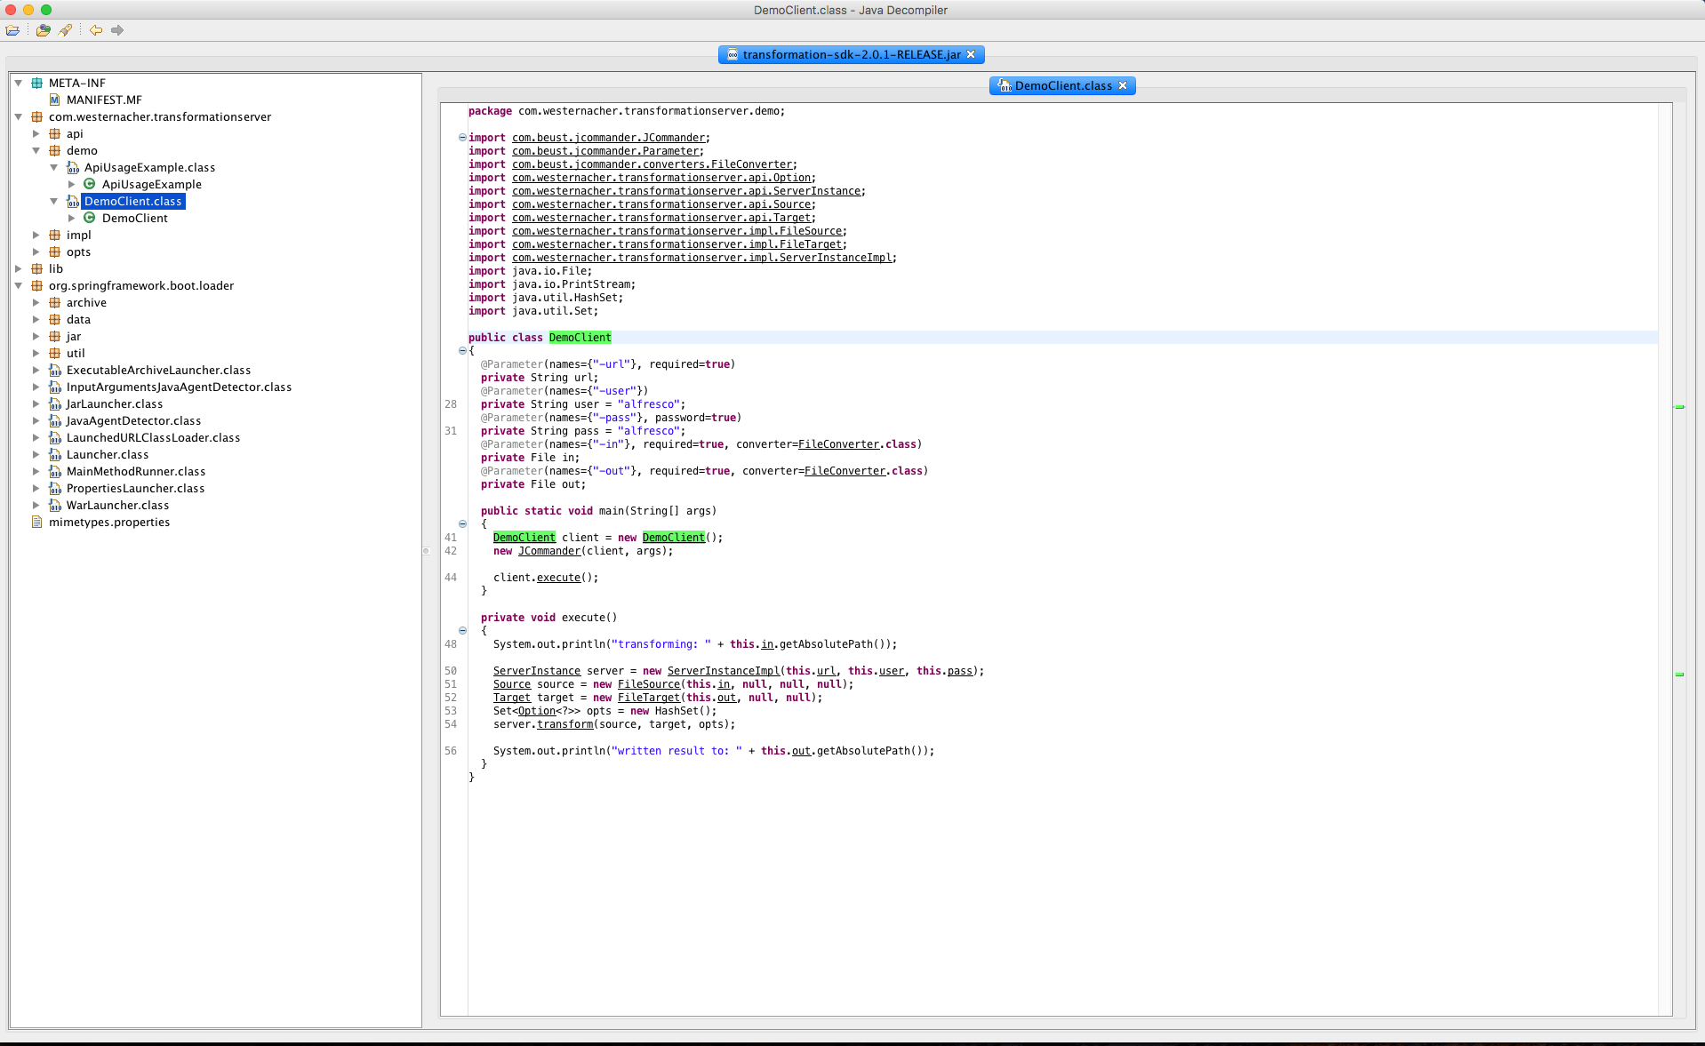Select JarLauncher.class in the tree
Image resolution: width=1705 pixels, height=1046 pixels.
[x=115, y=404]
